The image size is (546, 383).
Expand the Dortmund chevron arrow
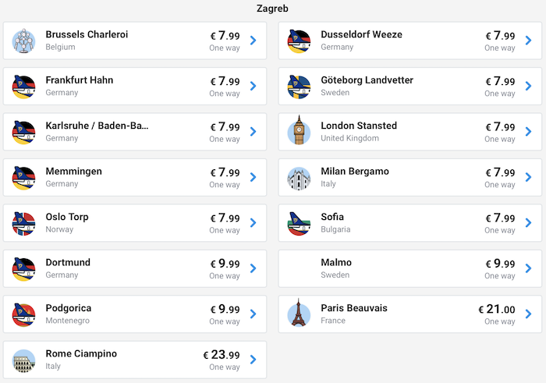click(253, 268)
